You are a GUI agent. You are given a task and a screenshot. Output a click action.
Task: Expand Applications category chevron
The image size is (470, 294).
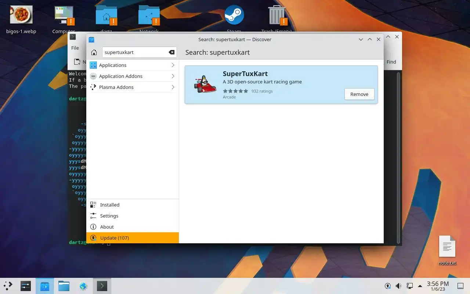(x=173, y=65)
